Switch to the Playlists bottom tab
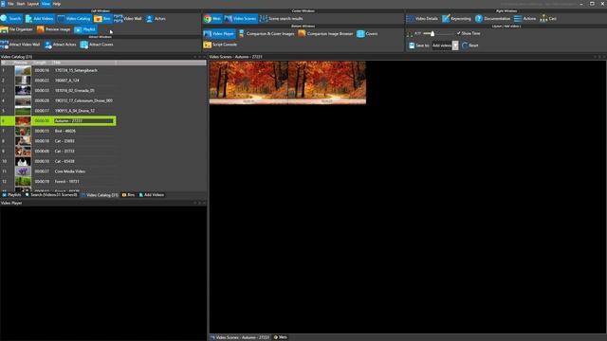Image resolution: width=607 pixels, height=341 pixels. click(x=11, y=195)
